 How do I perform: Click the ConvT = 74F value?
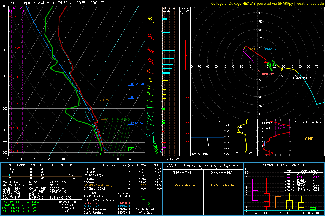pos(37,189)
